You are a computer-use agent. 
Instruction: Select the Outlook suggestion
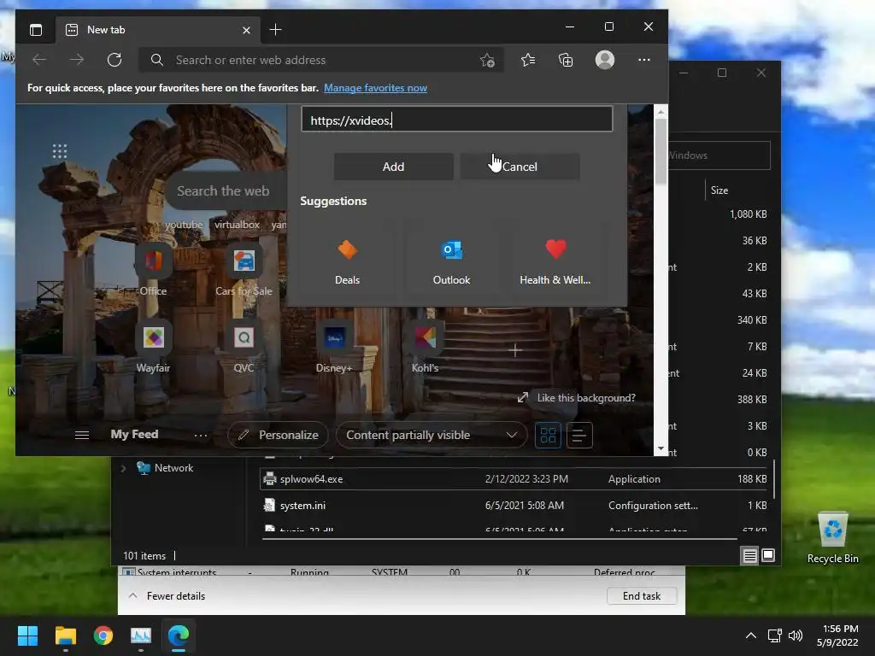[451, 261]
